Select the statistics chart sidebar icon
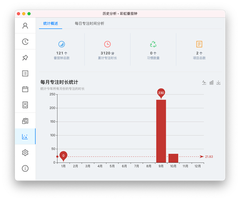Screen dimensions: 240x200 tap(25, 137)
